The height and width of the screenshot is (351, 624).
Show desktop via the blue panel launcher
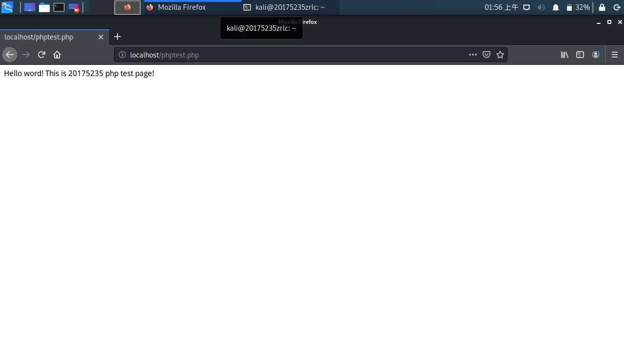pos(30,7)
